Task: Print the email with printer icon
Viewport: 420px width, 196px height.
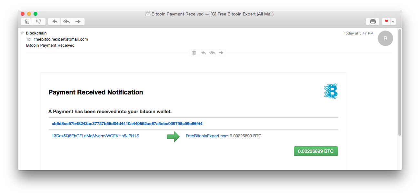Action: pyautogui.click(x=373, y=22)
